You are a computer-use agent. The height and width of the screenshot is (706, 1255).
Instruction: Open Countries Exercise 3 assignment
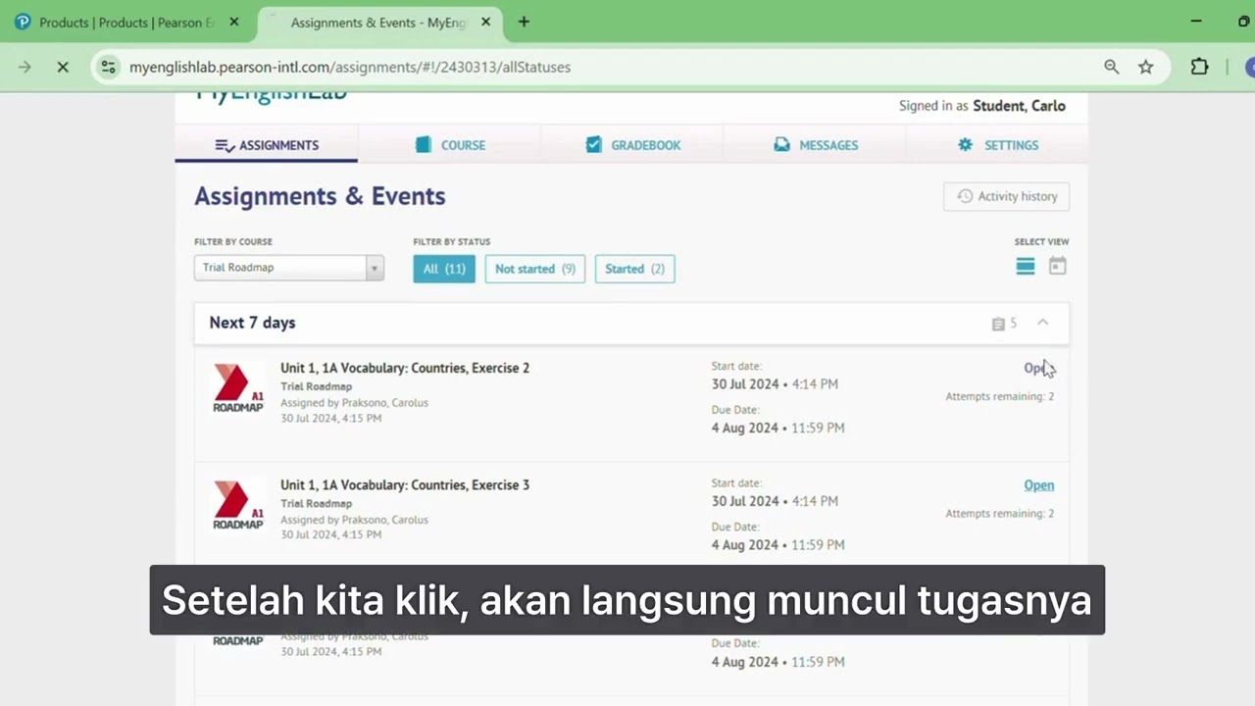[x=1039, y=485]
